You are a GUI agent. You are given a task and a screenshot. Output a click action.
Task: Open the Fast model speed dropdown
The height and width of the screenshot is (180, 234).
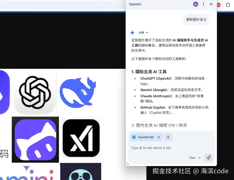point(194,158)
